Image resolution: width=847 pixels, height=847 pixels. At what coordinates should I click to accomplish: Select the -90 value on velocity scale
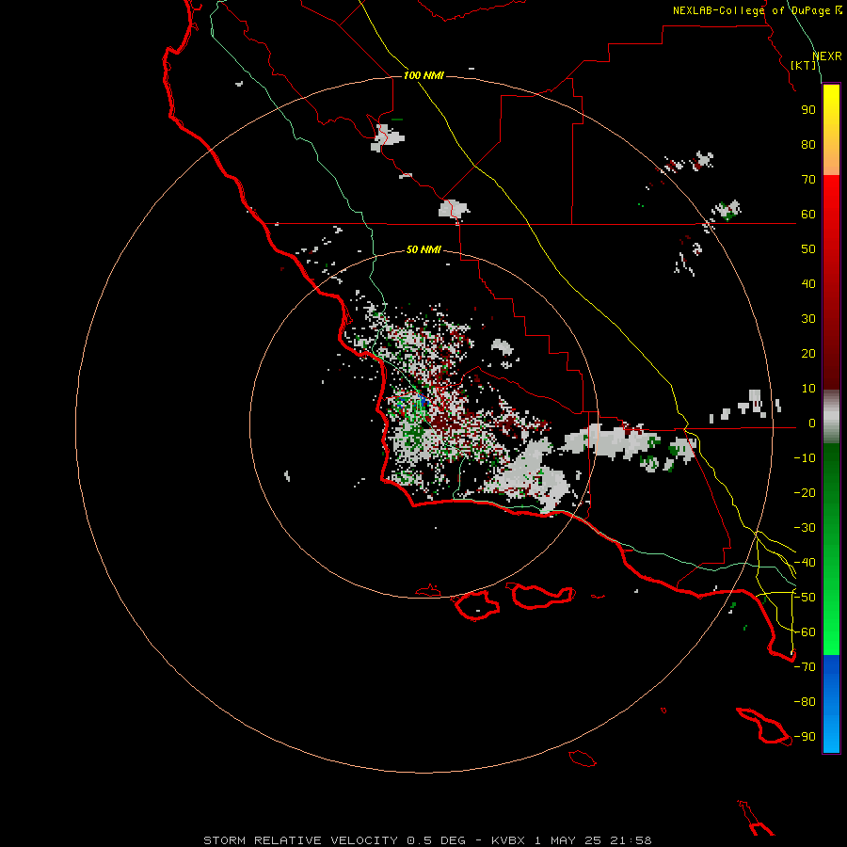coord(805,737)
